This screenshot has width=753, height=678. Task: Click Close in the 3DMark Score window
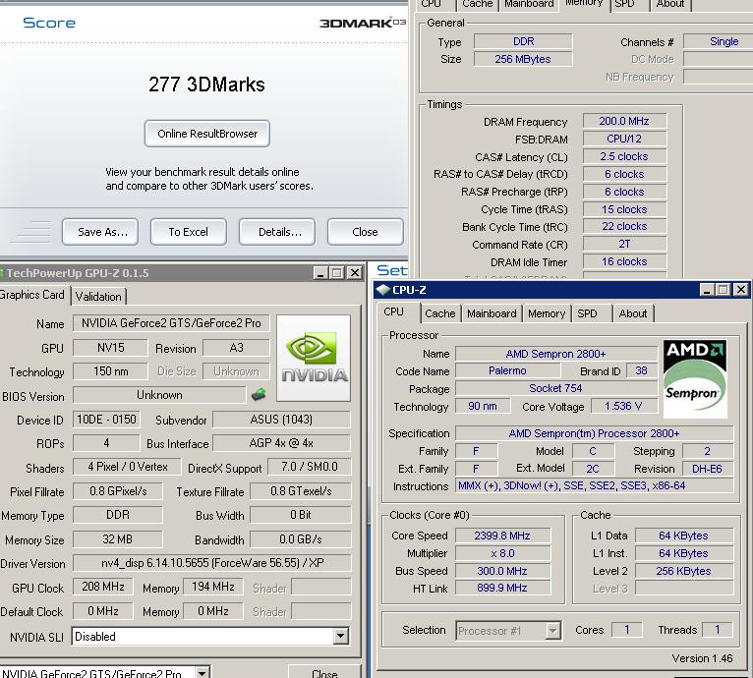(366, 232)
